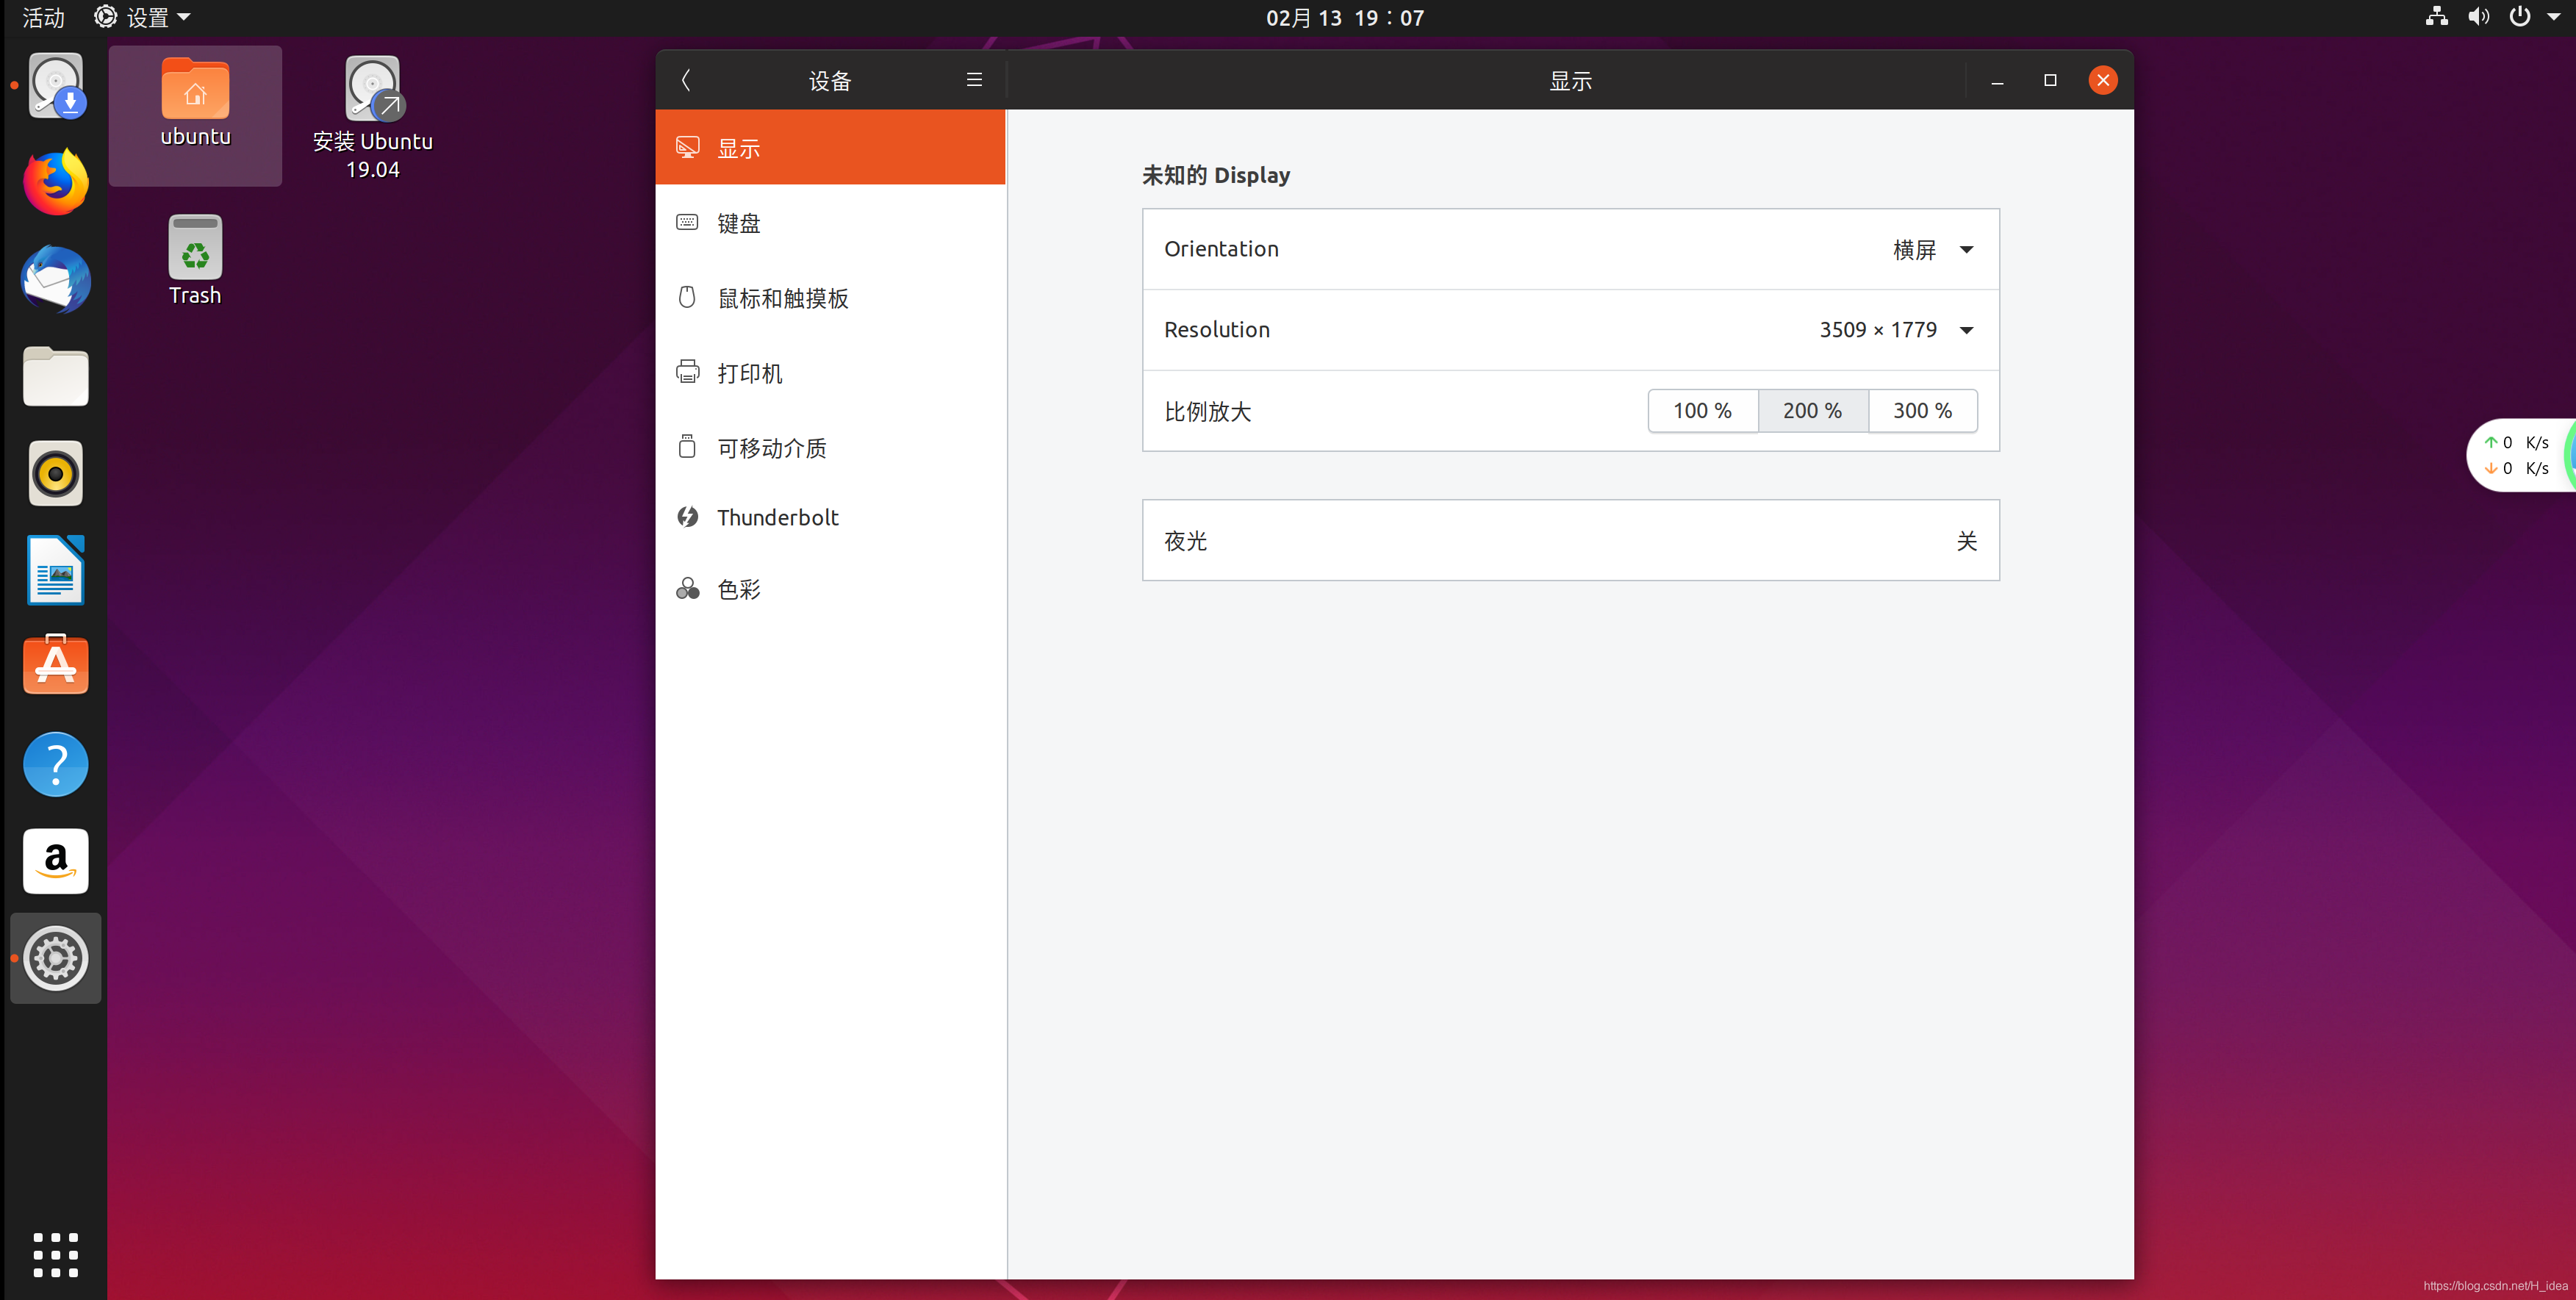Launch Firefox from the dock
The width and height of the screenshot is (2576, 1300).
click(x=56, y=182)
